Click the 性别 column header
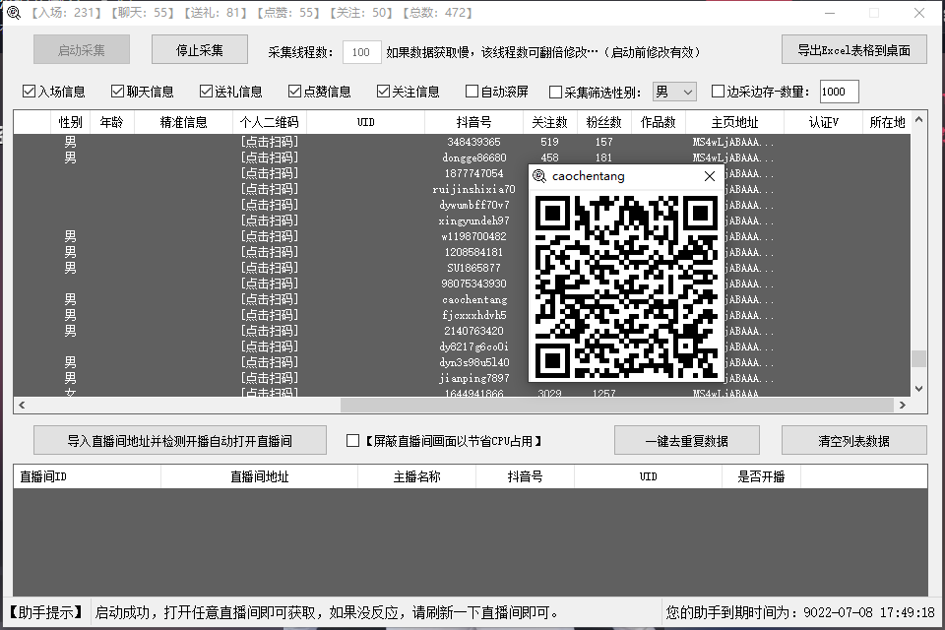 pyautogui.click(x=71, y=122)
